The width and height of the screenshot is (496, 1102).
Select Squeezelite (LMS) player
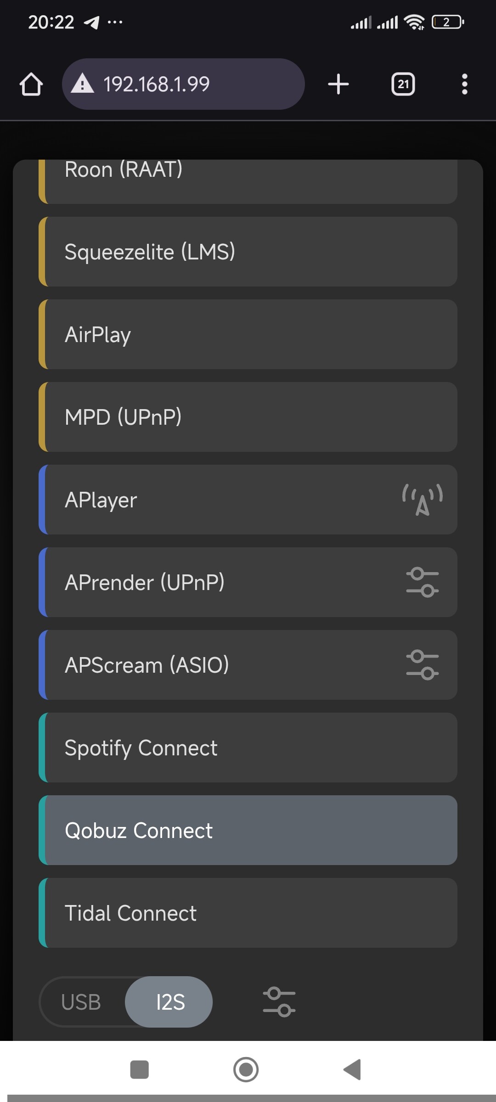click(248, 252)
